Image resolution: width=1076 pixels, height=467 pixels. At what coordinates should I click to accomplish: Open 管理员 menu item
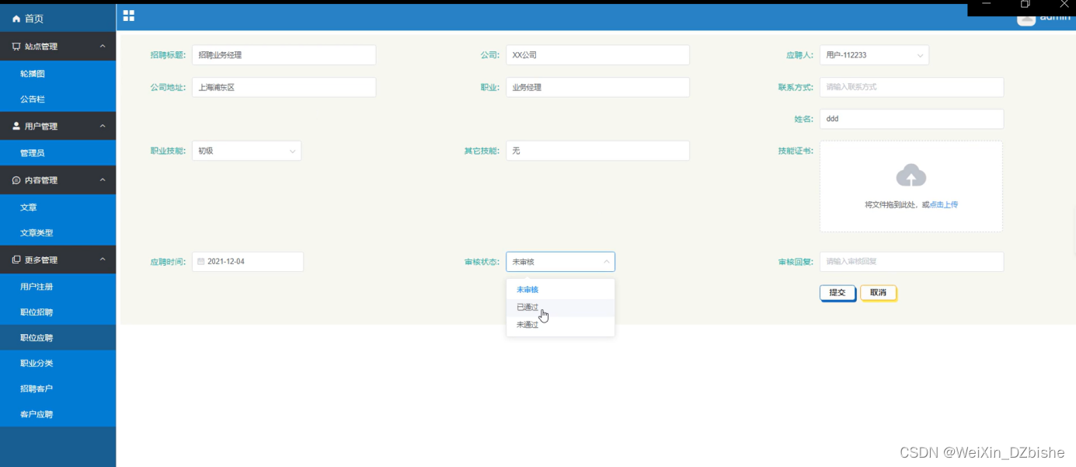coord(57,153)
